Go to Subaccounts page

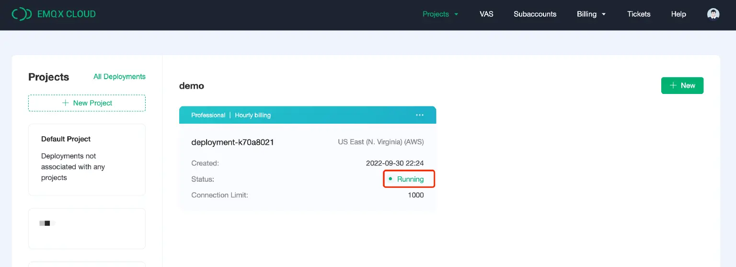coord(535,14)
